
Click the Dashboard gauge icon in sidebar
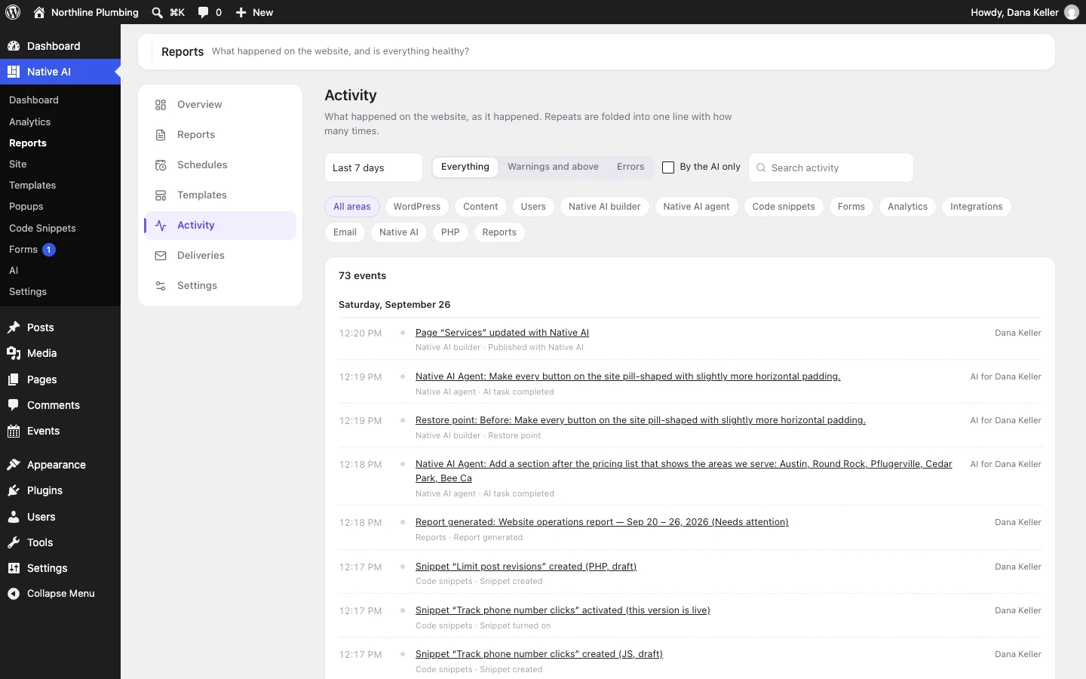14,46
